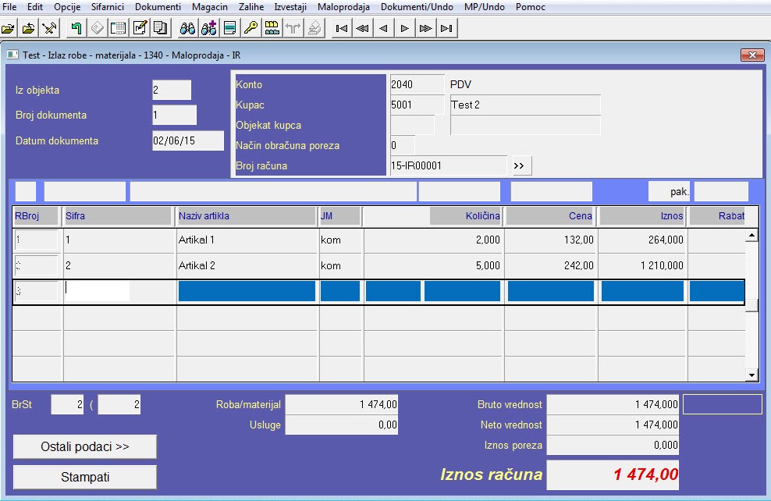Go to the last record
Image resolution: width=771 pixels, height=501 pixels.
tap(447, 29)
